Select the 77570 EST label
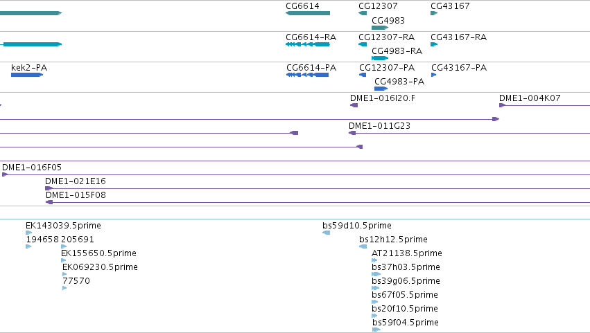 click(76, 282)
